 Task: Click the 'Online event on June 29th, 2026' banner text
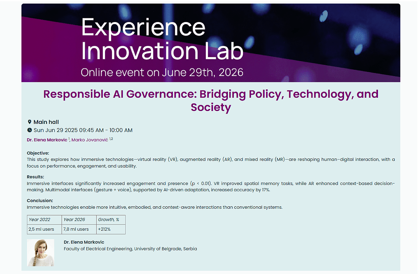pos(162,72)
